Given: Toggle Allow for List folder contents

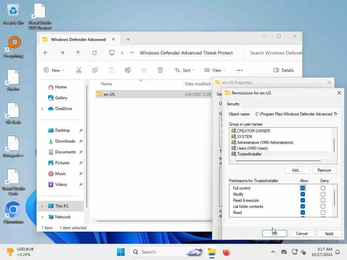Looking at the screenshot, I should [x=303, y=206].
